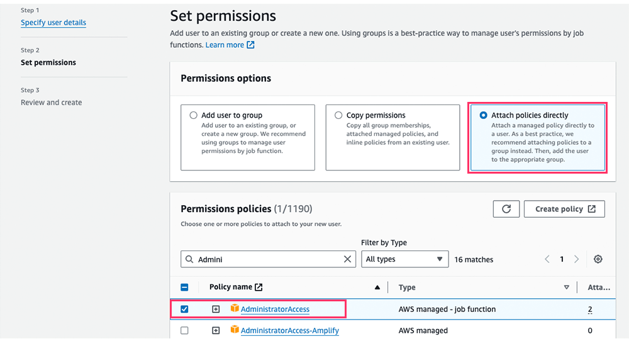Open the Filter by Type dropdown
The image size is (629, 346).
[x=404, y=259]
